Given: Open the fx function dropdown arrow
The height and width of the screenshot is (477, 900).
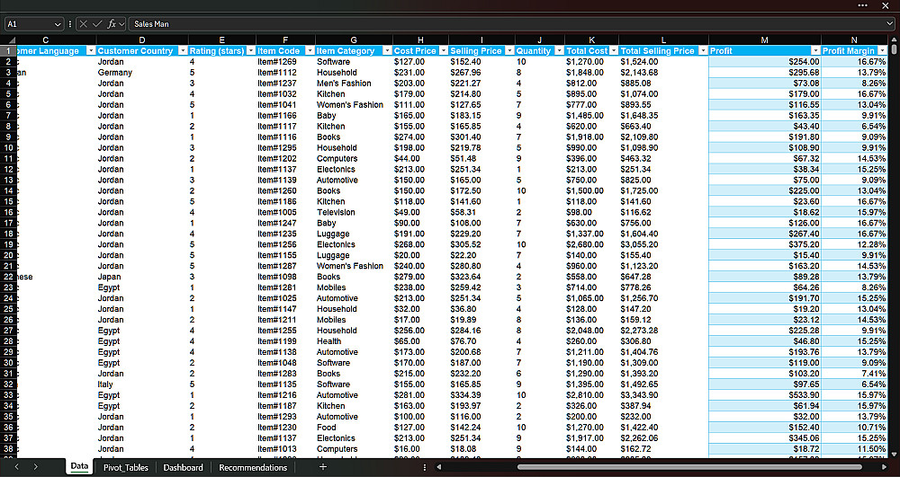Looking at the screenshot, I should [121, 24].
